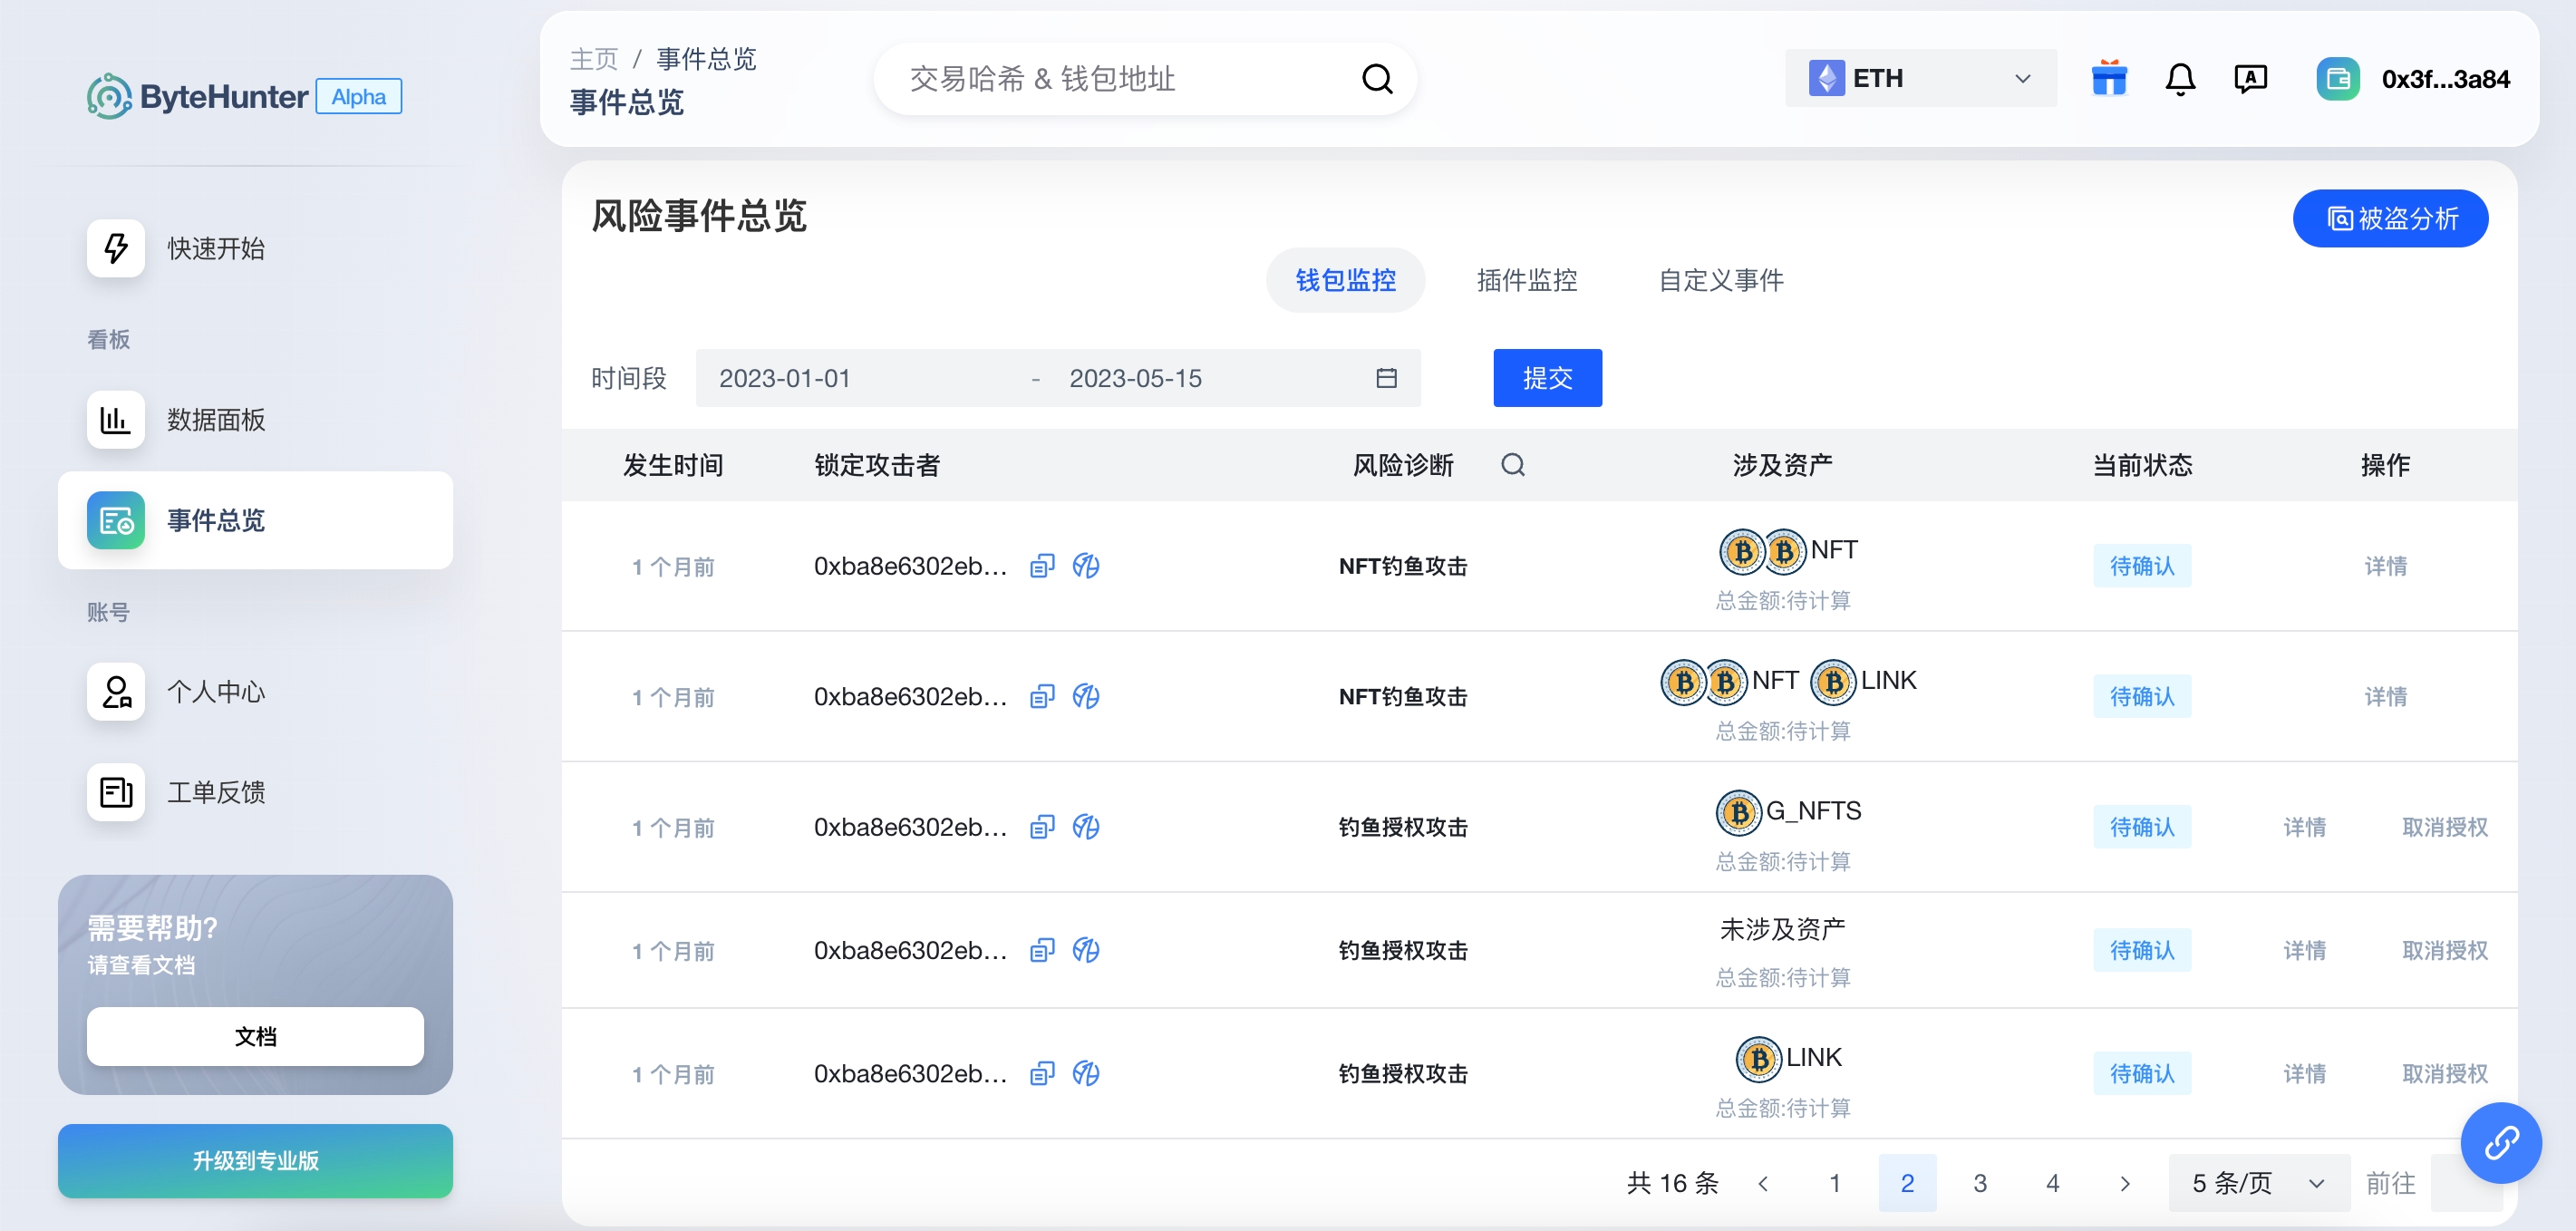Viewport: 2576px width, 1231px height.
Task: Click the G_NFTS coin icon
Action: tap(1739, 812)
